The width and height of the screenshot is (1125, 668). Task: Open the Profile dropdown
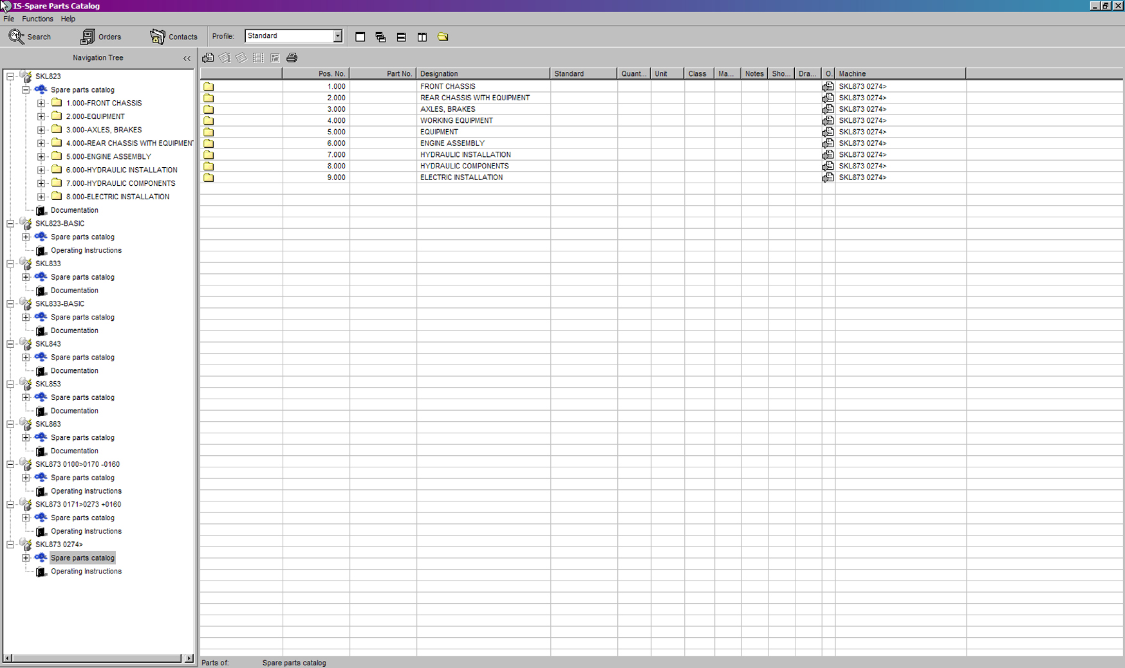337,37
